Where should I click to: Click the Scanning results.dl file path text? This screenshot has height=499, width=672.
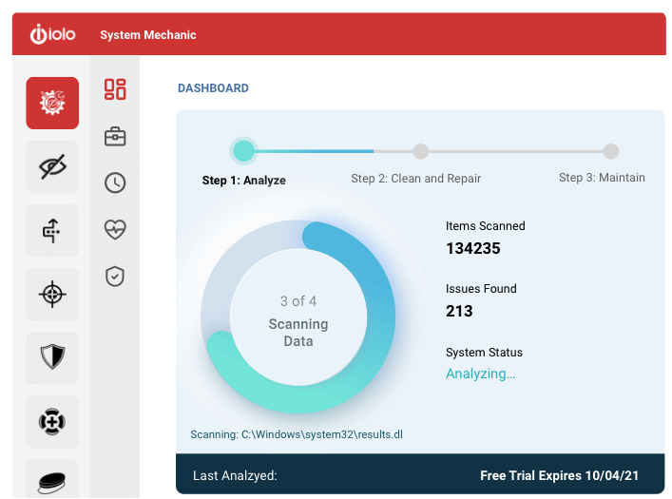(x=297, y=434)
